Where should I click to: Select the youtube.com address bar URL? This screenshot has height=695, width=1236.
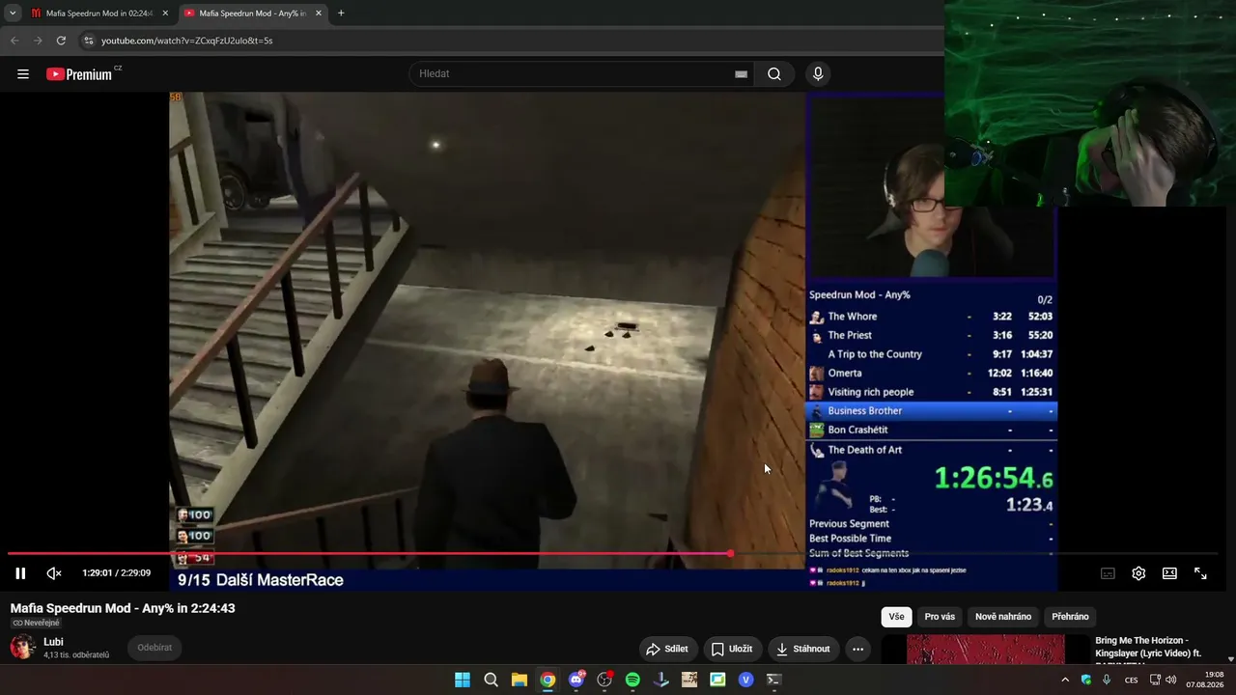pyautogui.click(x=187, y=41)
